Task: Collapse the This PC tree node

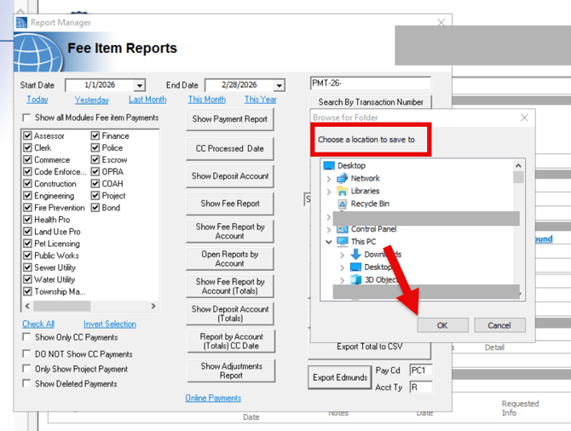Action: [329, 242]
